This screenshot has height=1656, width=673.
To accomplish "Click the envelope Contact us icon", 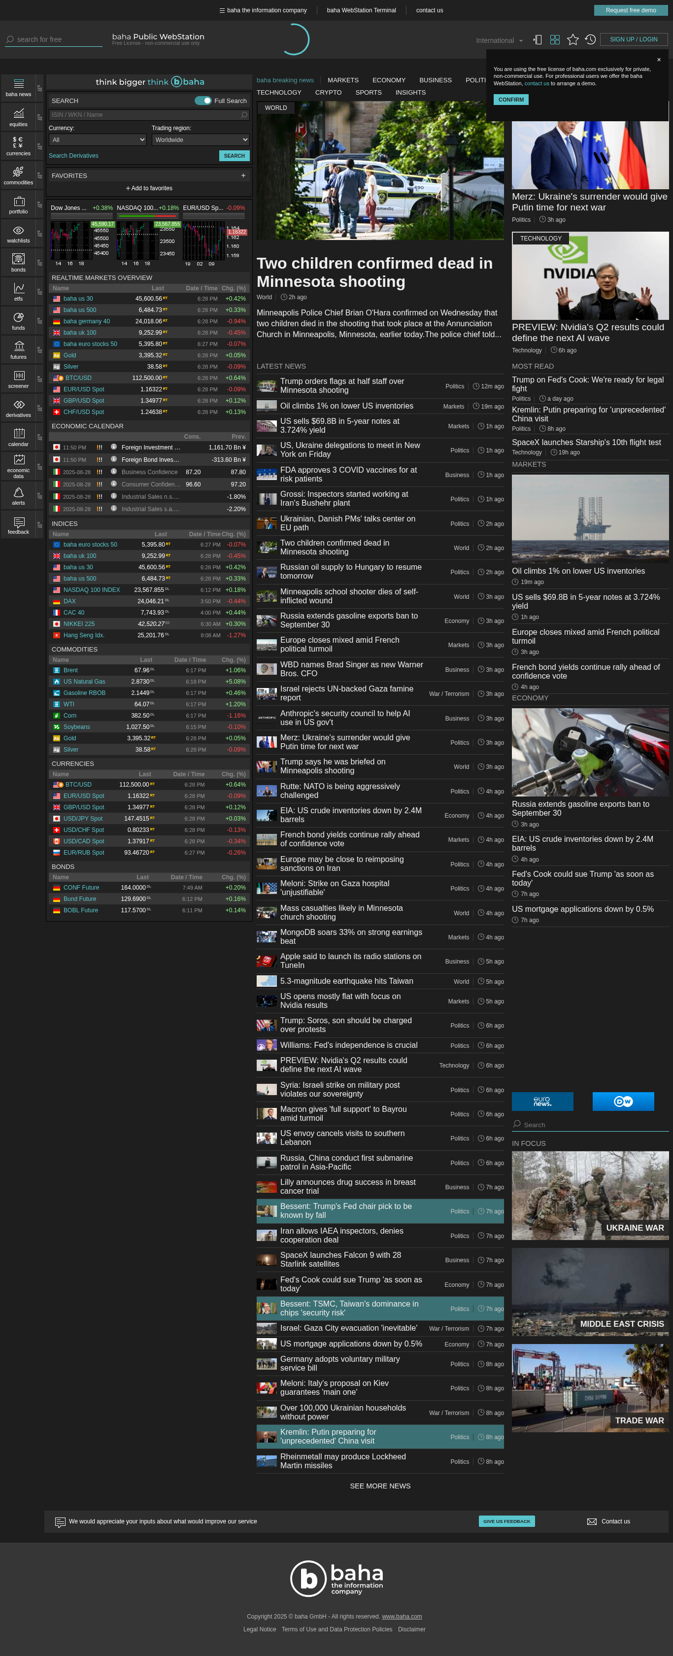I will (592, 1521).
